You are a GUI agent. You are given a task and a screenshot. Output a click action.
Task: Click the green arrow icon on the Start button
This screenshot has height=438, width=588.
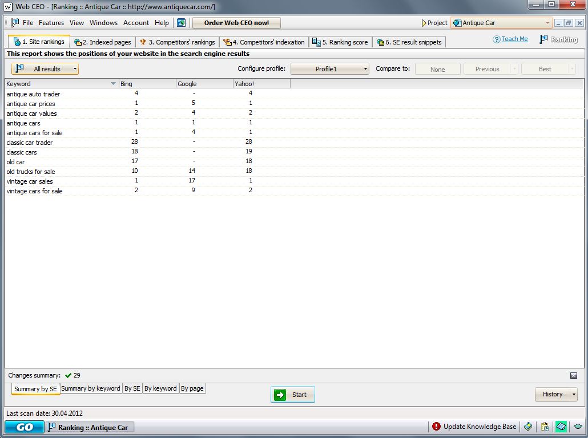280,395
